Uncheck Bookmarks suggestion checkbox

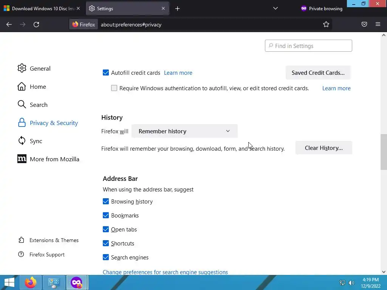(x=106, y=215)
